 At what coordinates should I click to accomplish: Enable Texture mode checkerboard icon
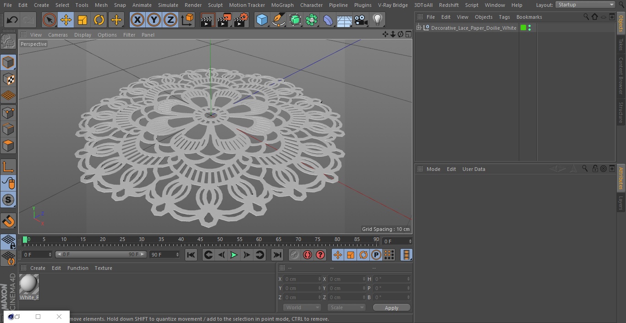click(x=8, y=79)
